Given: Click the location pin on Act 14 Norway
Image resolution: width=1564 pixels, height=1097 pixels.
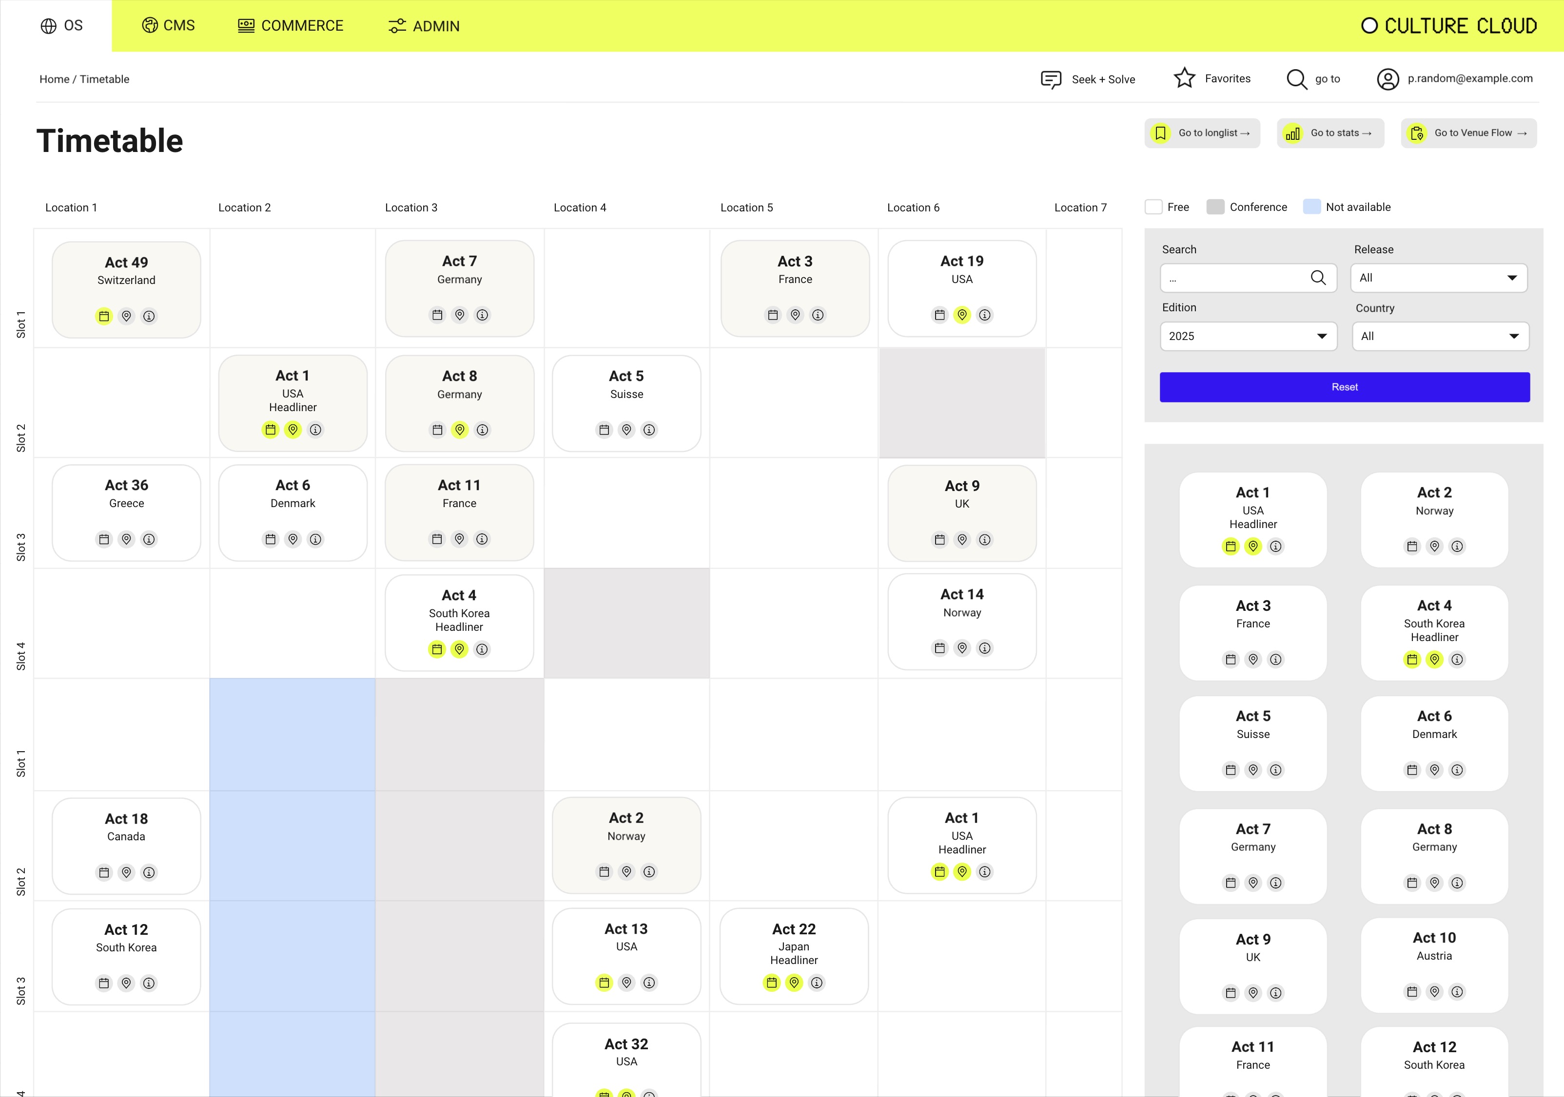Looking at the screenshot, I should [x=962, y=648].
